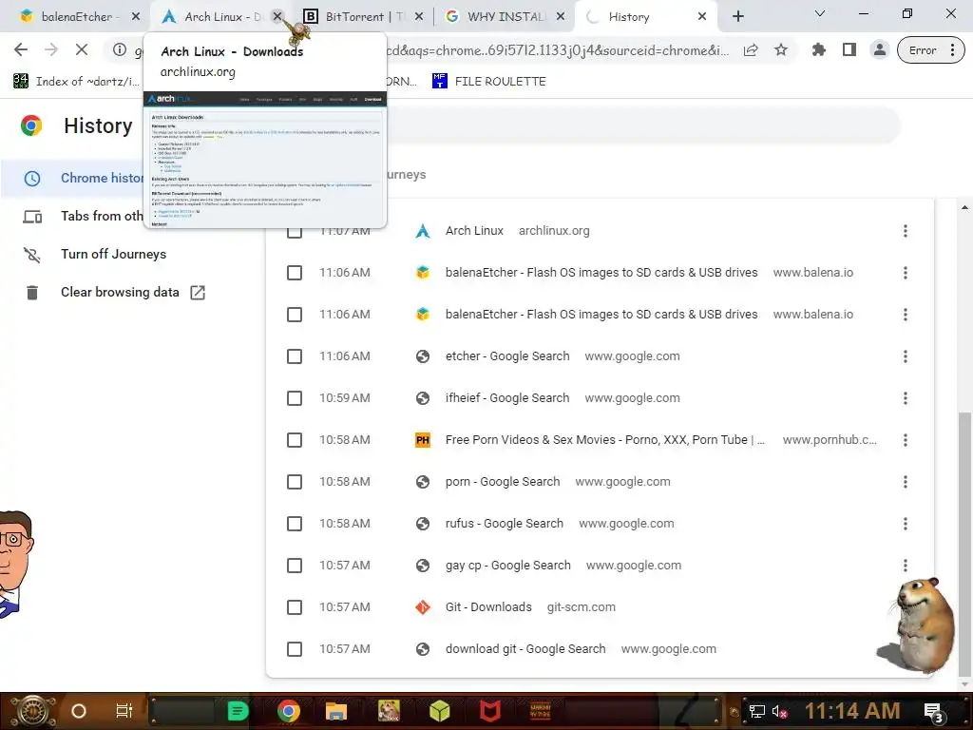Open more actions for ifheief search entry
The image size is (973, 730).
(x=906, y=398)
